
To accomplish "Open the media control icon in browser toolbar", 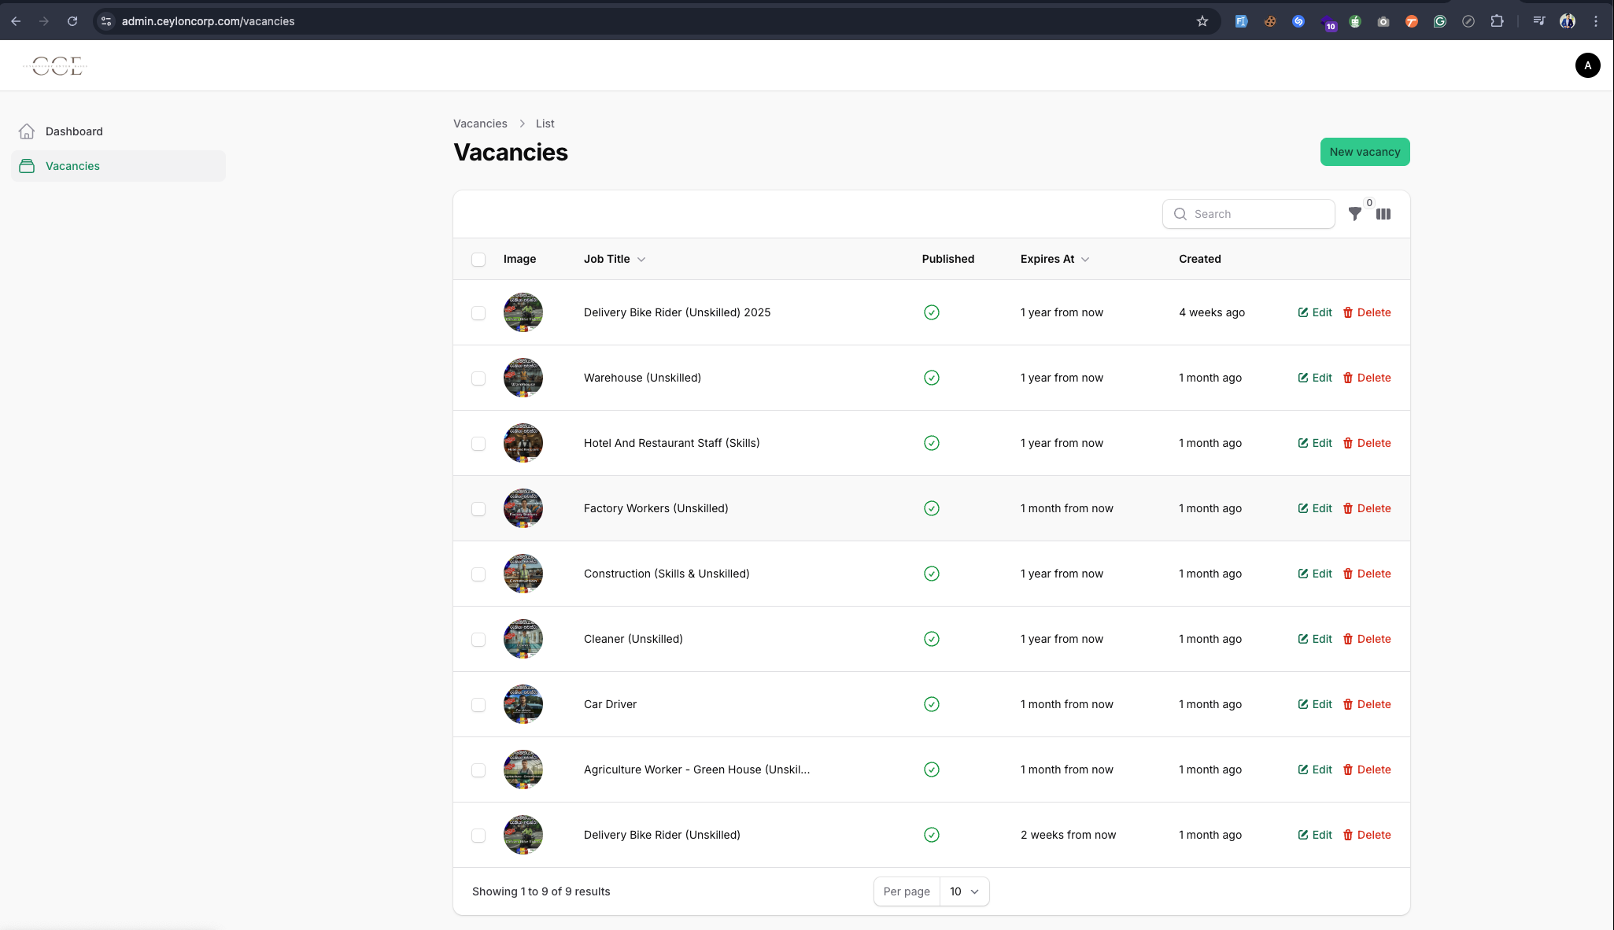I will point(1538,21).
